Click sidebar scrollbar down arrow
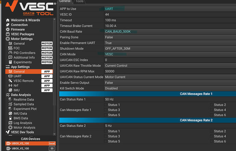 [54, 134]
